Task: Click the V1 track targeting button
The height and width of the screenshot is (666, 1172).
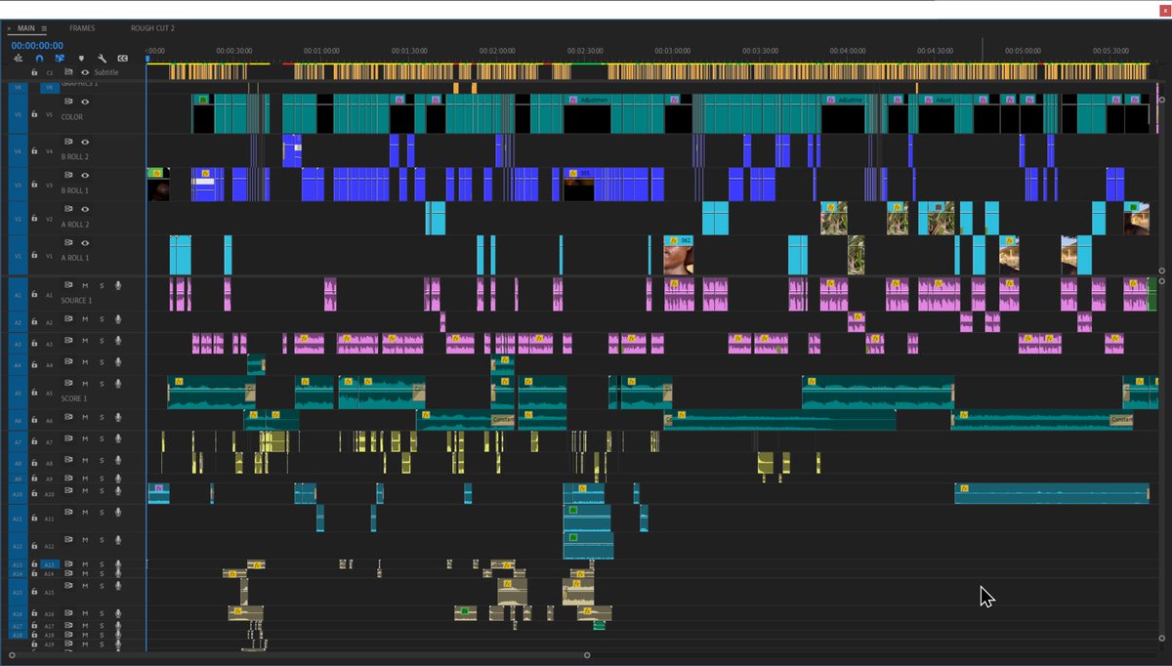Action: [47, 256]
